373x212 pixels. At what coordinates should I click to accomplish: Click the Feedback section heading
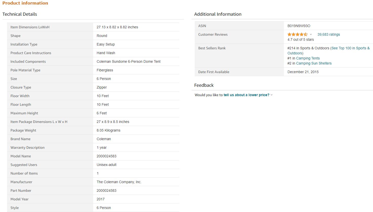pos(204,85)
